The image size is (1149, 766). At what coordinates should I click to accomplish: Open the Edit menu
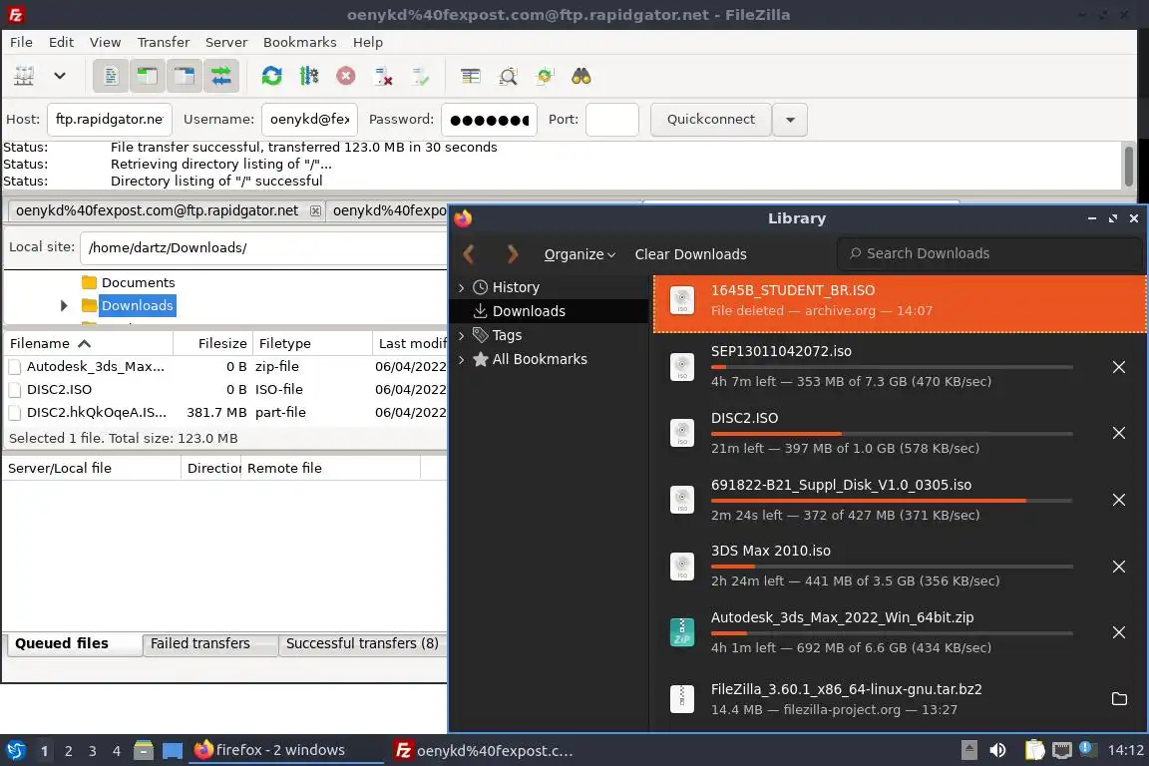61,42
